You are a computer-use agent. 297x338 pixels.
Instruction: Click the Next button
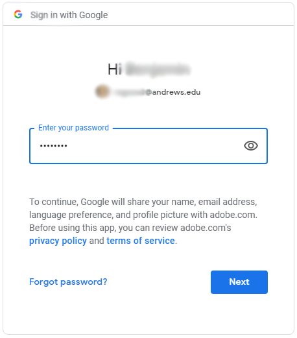coord(239,282)
